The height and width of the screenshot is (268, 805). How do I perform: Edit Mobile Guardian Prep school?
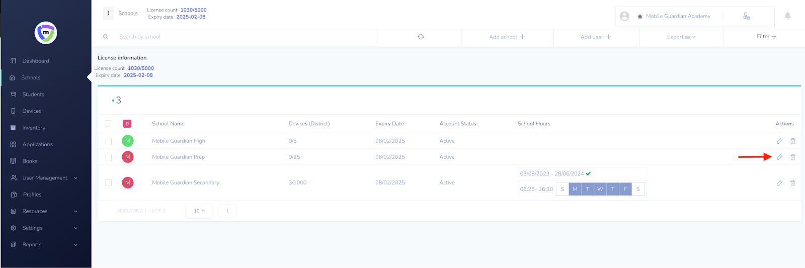click(779, 157)
